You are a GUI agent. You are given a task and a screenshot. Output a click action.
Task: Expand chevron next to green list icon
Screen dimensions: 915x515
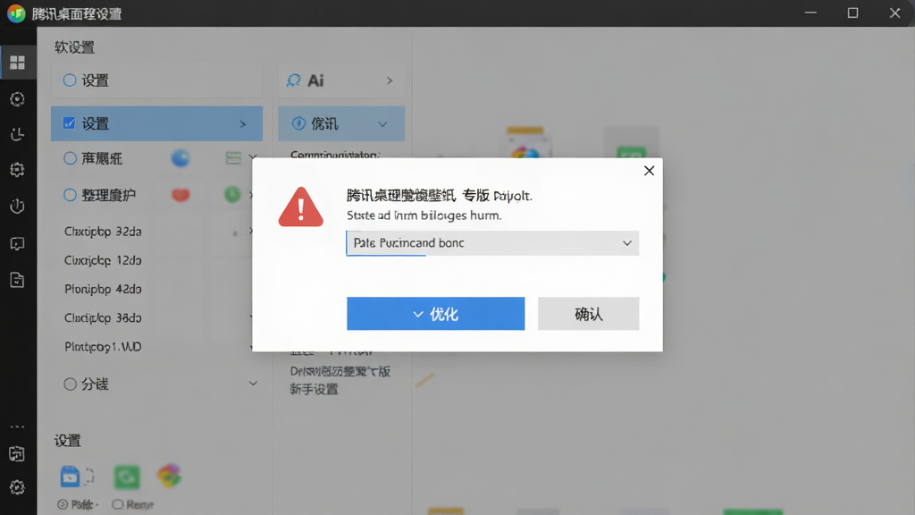coord(253,157)
